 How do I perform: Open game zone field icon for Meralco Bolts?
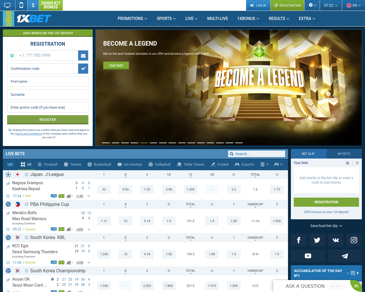[61, 229]
